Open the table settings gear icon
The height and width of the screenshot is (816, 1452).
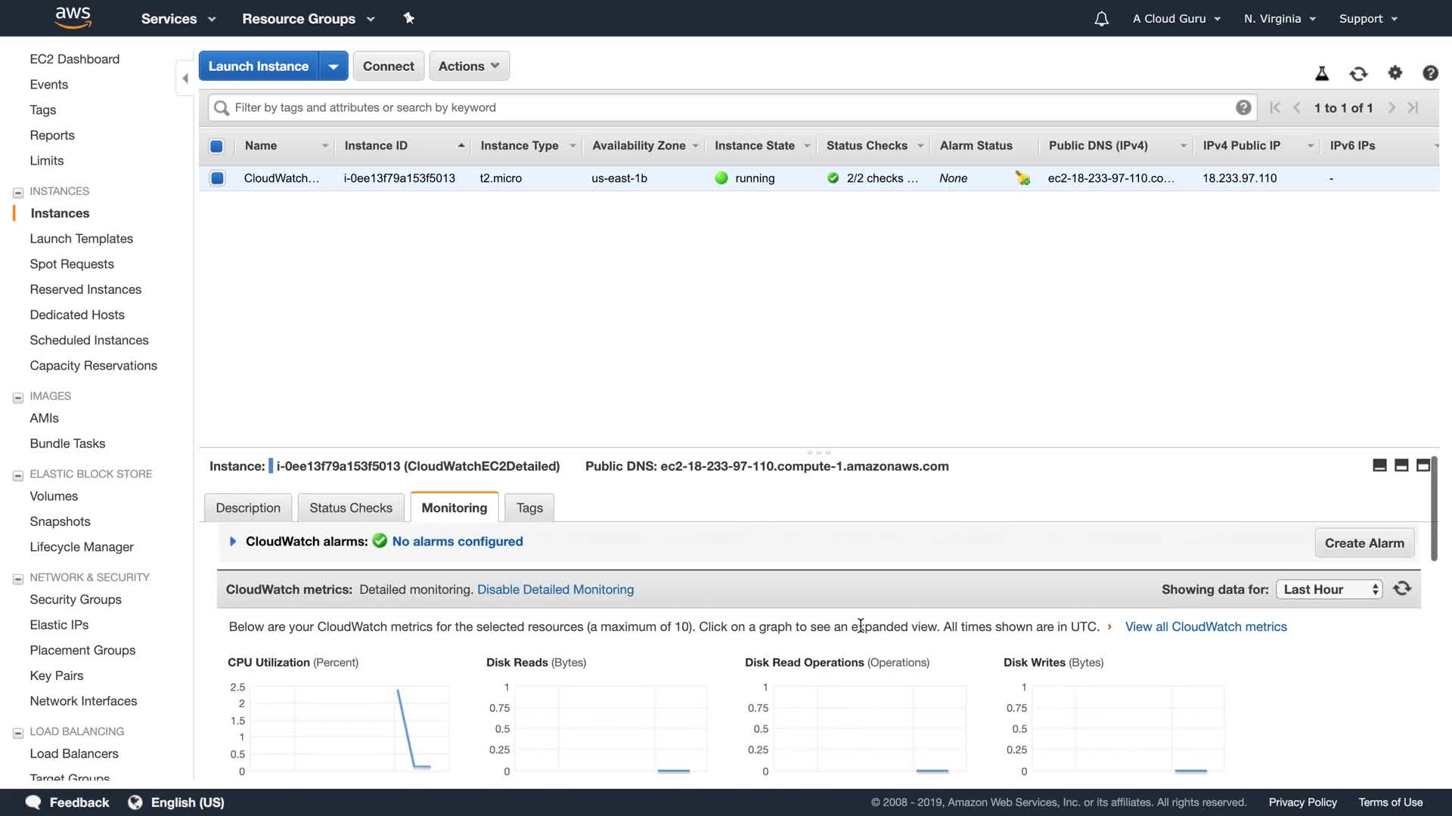1395,73
